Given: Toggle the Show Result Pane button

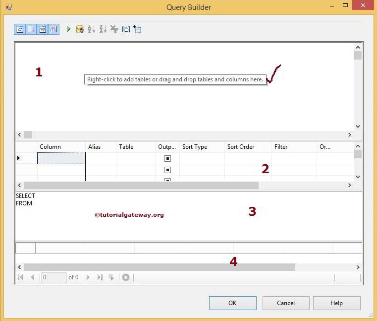Looking at the screenshot, I should click(x=54, y=29).
